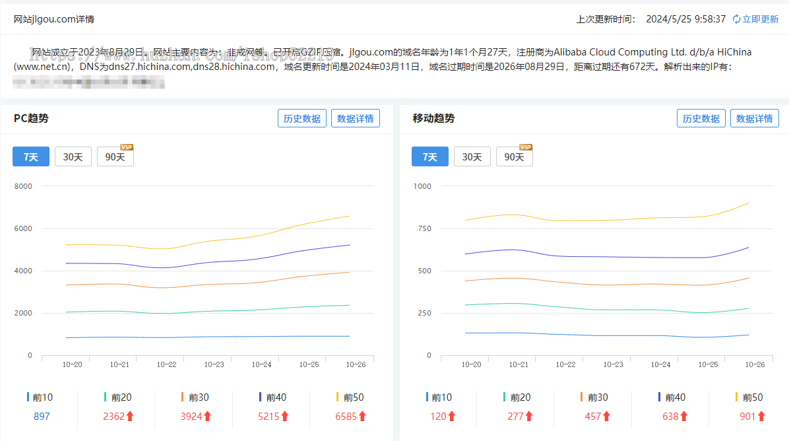The image size is (789, 441).
Task: Toggle 前40 legend in 移动趋势
Action: pyautogui.click(x=672, y=397)
